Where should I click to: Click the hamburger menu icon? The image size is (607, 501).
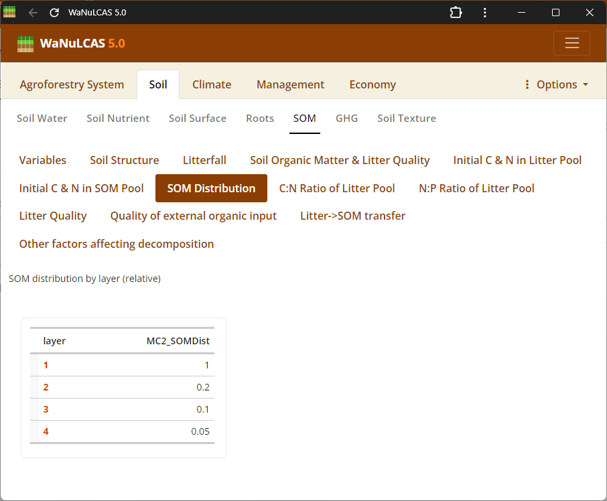click(x=571, y=43)
